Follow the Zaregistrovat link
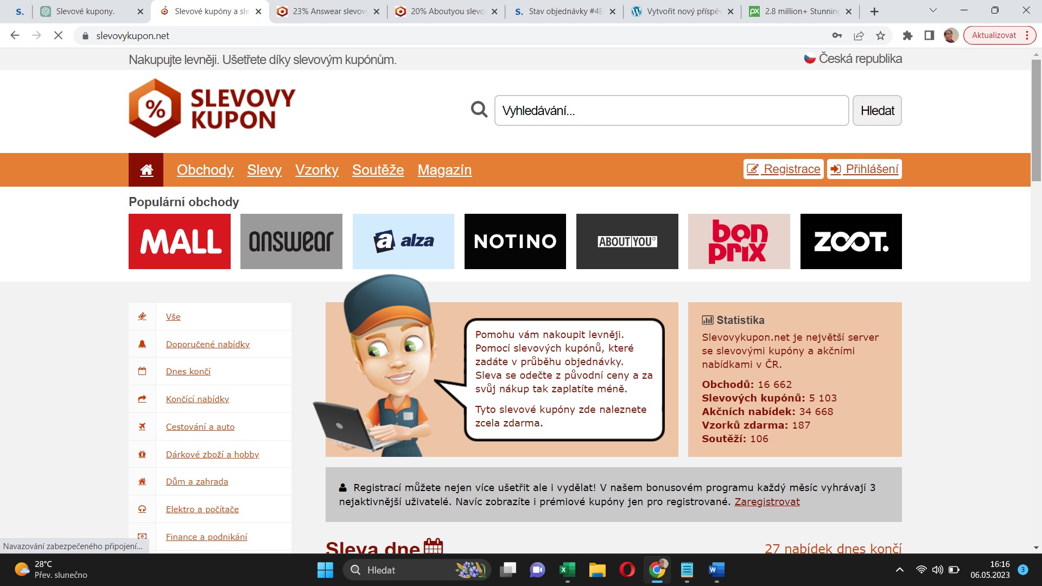1042x586 pixels. click(766, 501)
